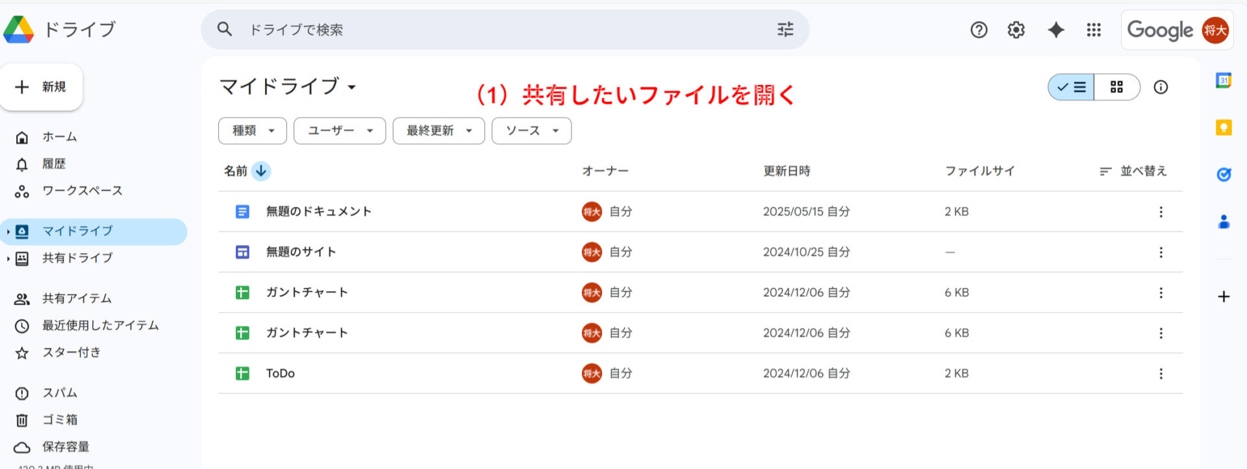Open more actions for ToDo row
The image size is (1247, 469).
[1161, 374]
